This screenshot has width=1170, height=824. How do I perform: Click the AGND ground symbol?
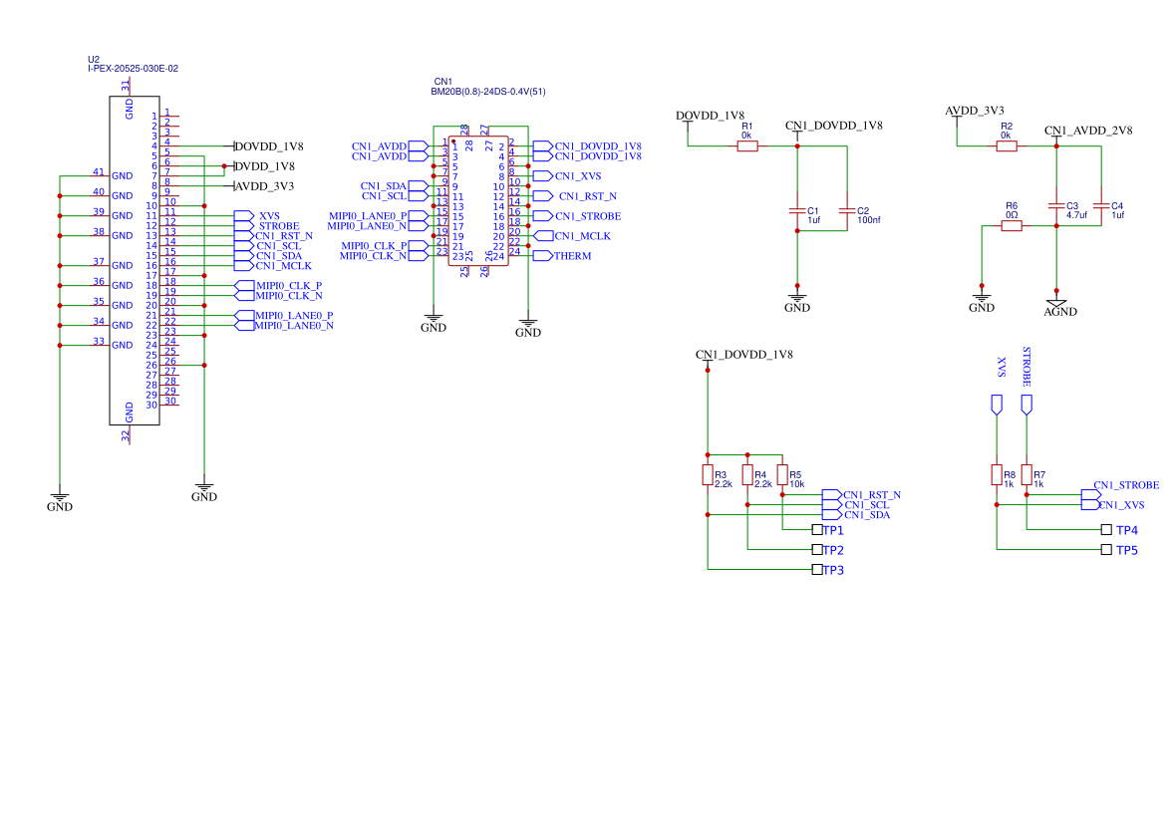click(x=1056, y=303)
